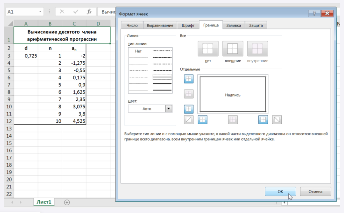Open dialog help with question mark button
Viewport: 344px width, 213px height.
tap(314, 13)
